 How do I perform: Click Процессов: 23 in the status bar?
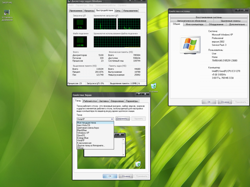pos(75,83)
